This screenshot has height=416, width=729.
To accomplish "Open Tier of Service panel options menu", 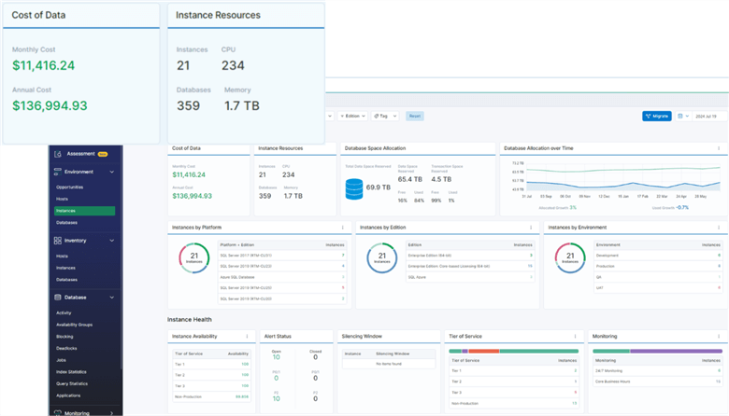I will [x=573, y=336].
